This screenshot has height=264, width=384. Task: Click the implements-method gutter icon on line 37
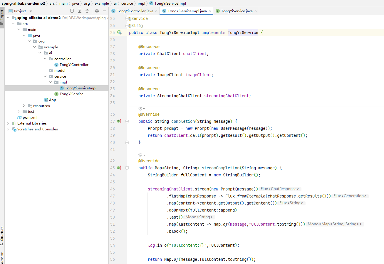pyautogui.click(x=119, y=121)
